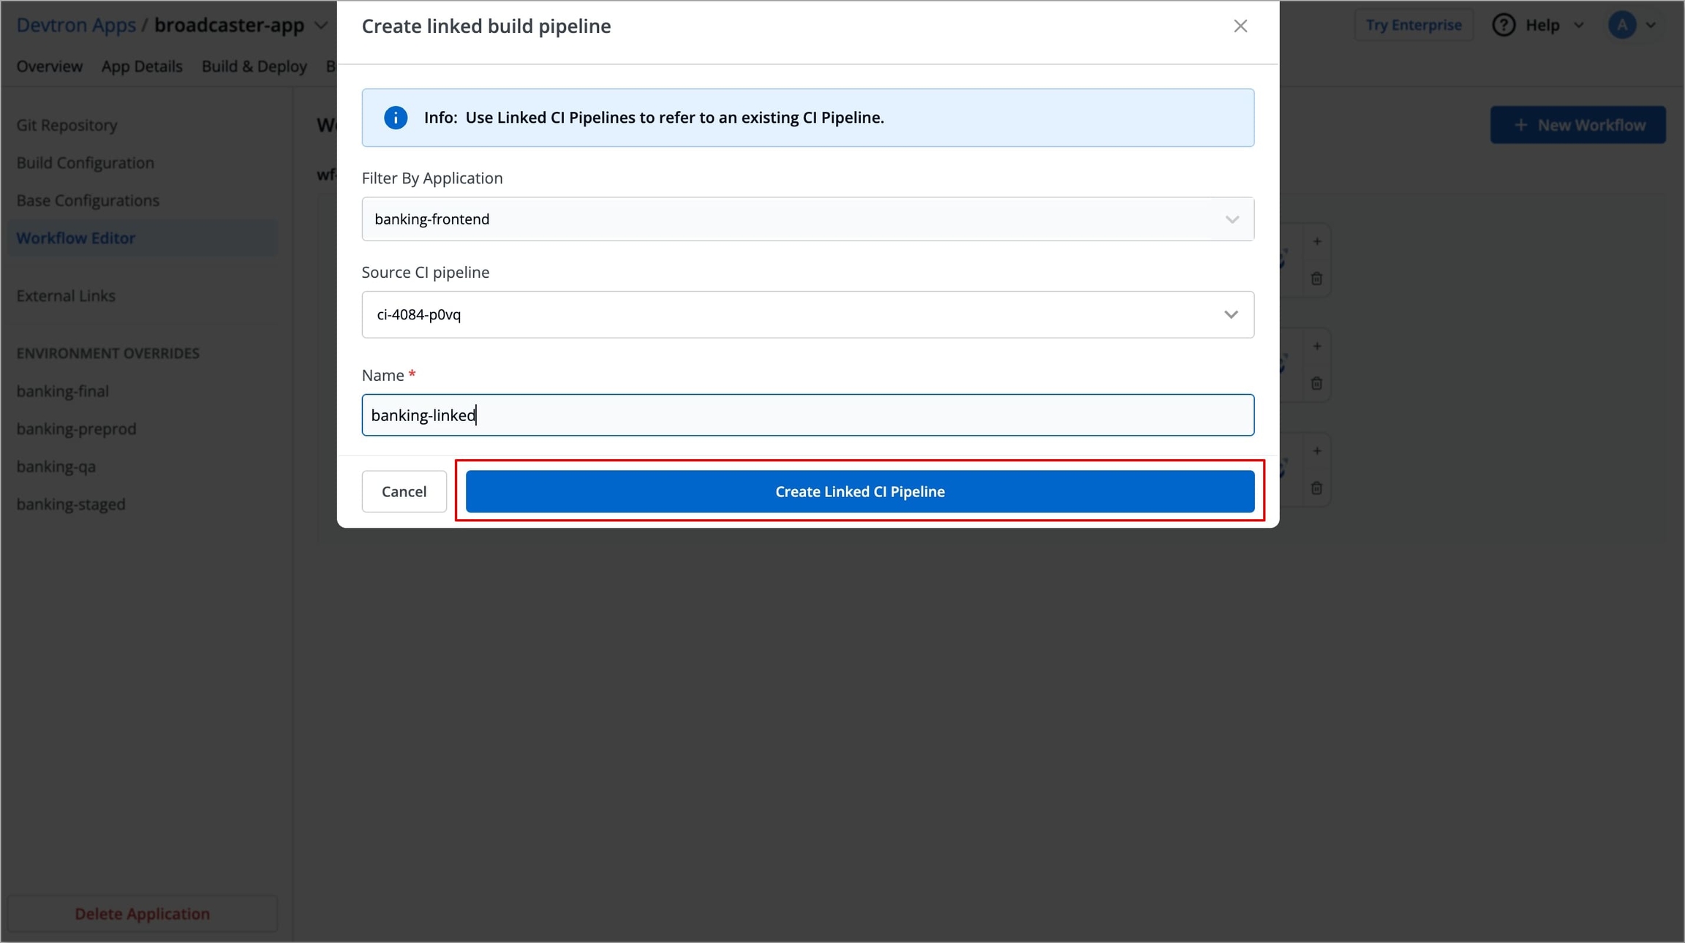1685x943 pixels.
Task: Click the blue info icon
Action: [x=396, y=118]
